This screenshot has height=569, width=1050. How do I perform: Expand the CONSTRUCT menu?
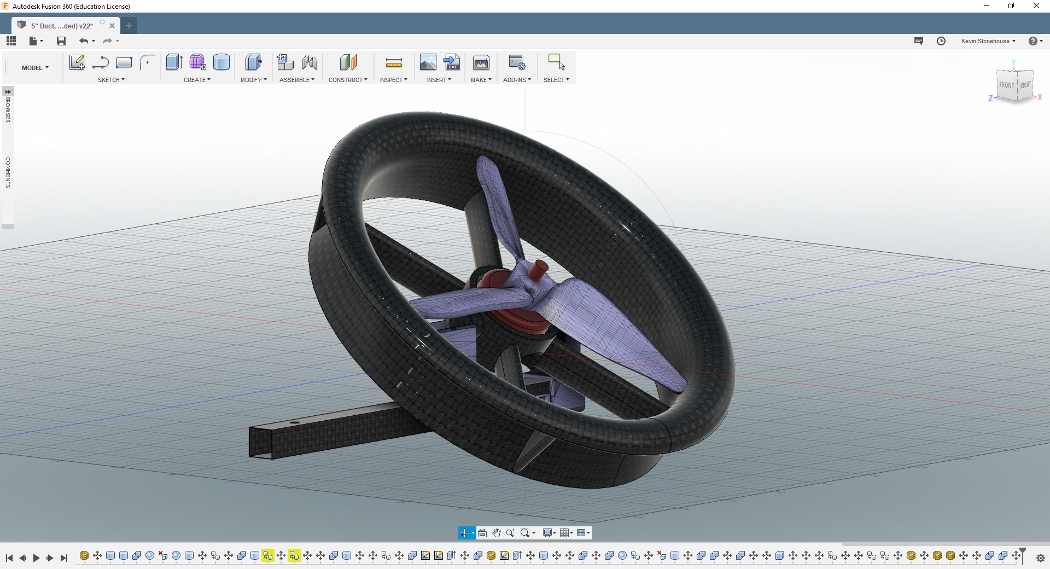[348, 80]
